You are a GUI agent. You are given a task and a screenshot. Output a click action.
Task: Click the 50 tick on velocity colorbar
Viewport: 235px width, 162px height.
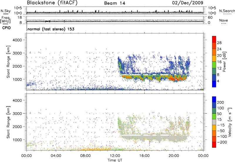click(x=219, y=114)
